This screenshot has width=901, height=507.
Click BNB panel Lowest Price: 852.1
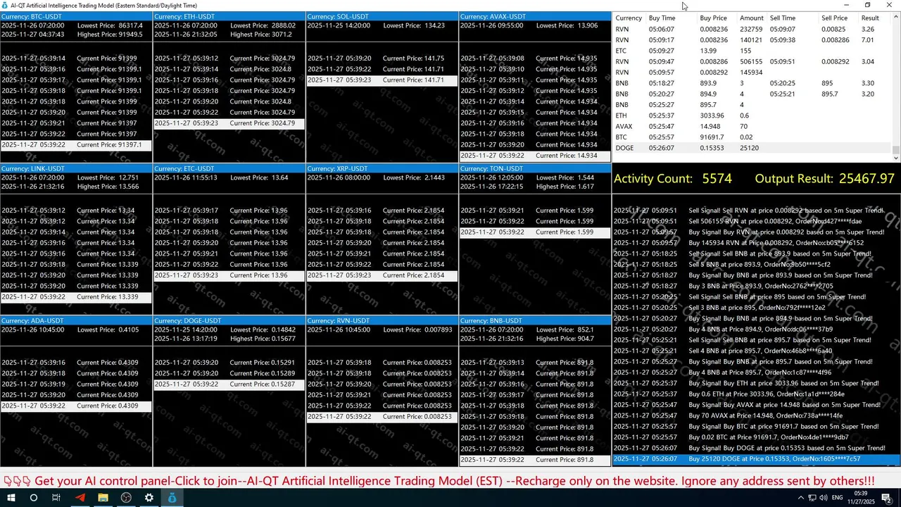click(565, 330)
